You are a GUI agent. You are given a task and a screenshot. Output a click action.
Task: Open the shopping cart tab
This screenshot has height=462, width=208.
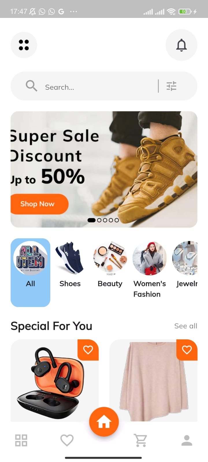point(141,440)
